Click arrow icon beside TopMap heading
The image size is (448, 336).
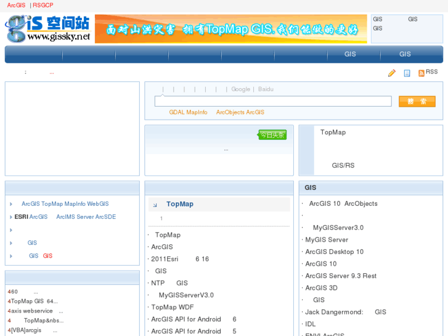pos(155,205)
